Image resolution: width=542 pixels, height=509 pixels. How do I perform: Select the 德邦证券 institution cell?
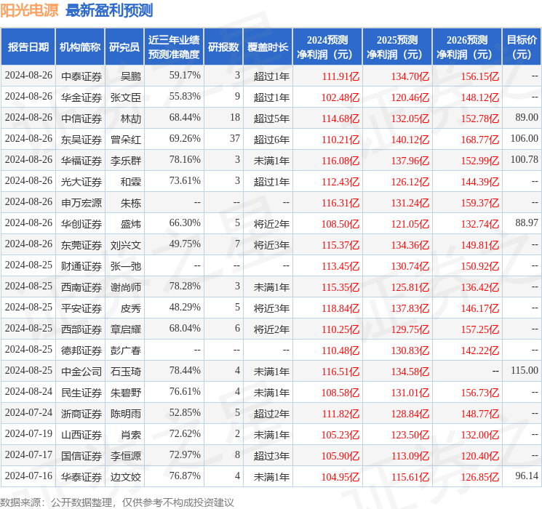pos(81,350)
